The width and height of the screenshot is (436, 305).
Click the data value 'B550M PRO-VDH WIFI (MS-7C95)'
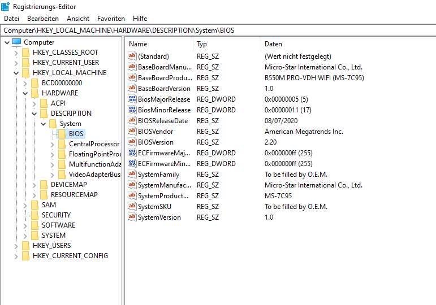click(314, 78)
